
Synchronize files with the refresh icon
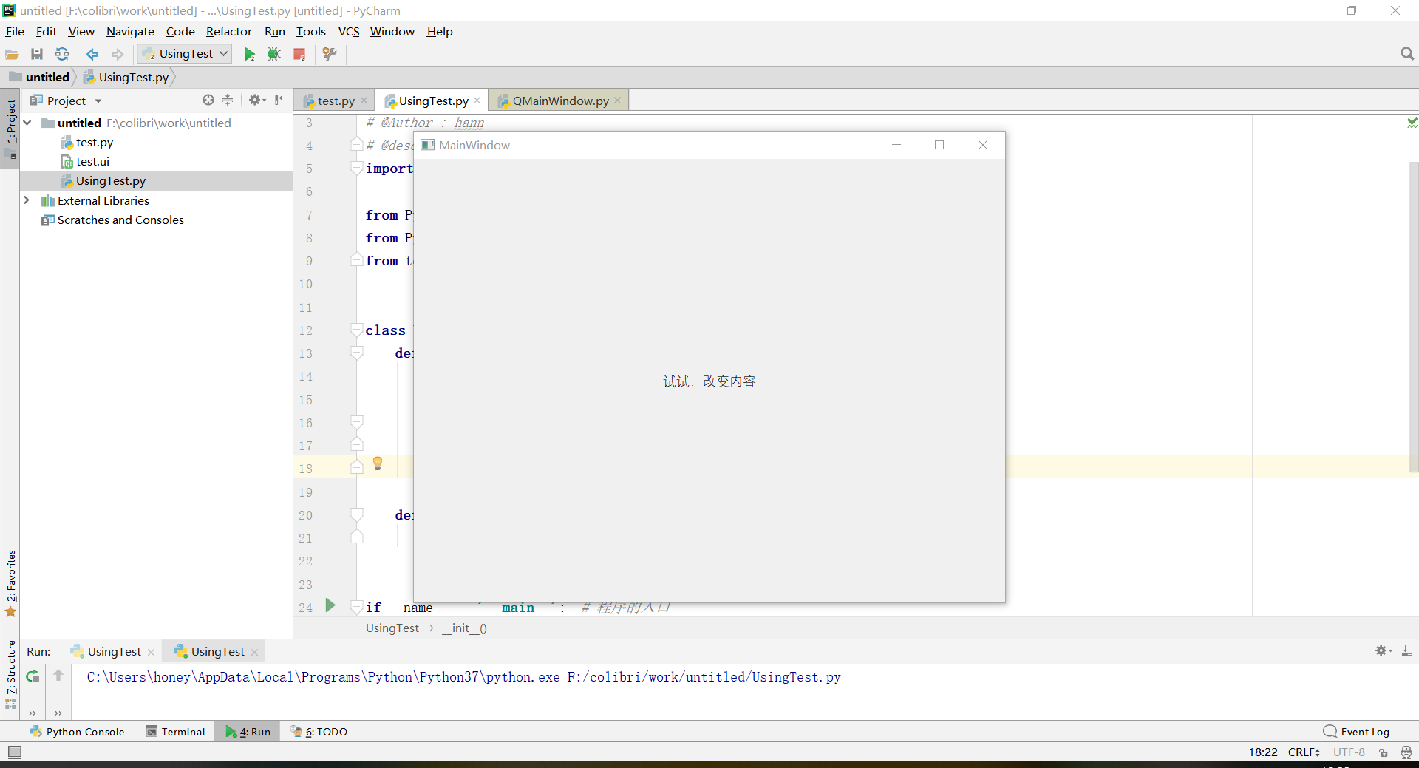tap(62, 53)
